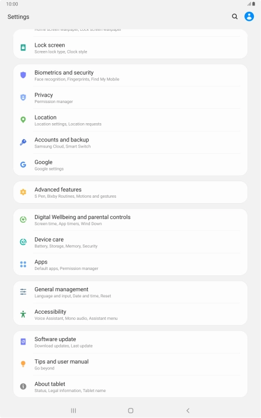261x418 pixels.
Task: Tap the Accounts and backup key icon
Action: [x=23, y=142]
